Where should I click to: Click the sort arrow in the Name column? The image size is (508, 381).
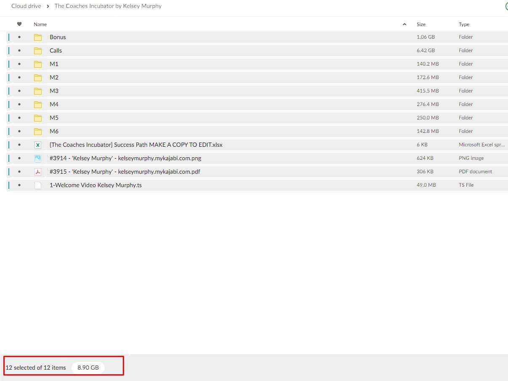(405, 24)
